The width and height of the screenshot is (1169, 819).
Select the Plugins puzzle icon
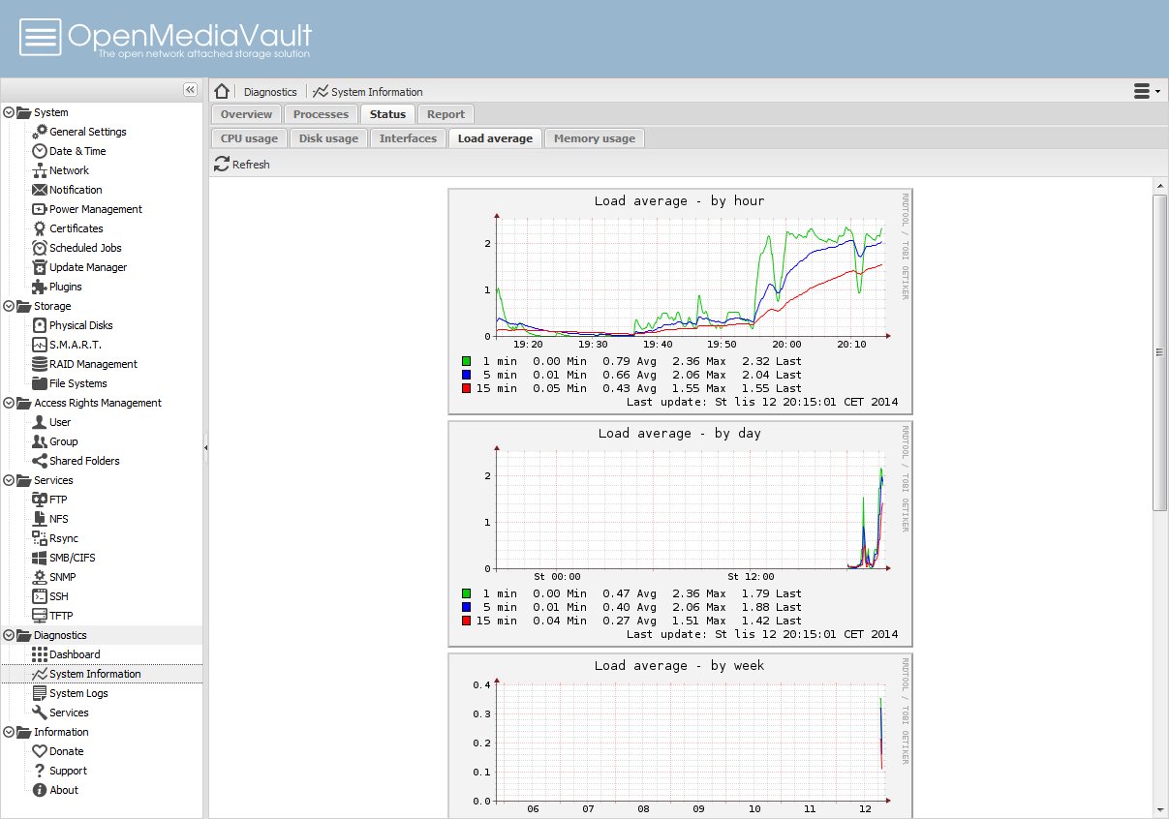point(40,287)
